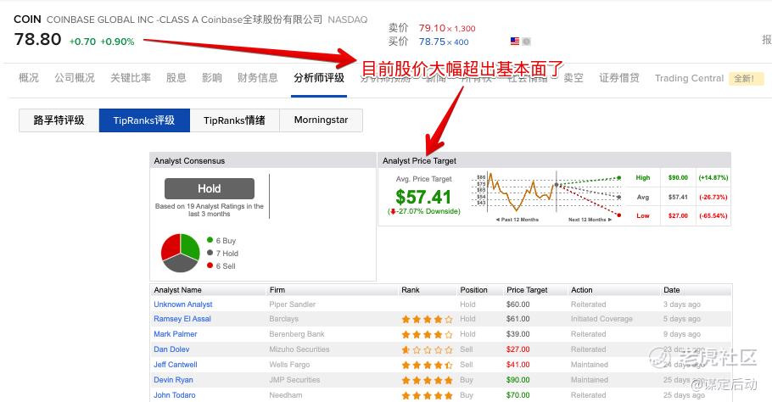Click the Piper Sandler firm cell
The image size is (772, 402).
pyautogui.click(x=293, y=304)
